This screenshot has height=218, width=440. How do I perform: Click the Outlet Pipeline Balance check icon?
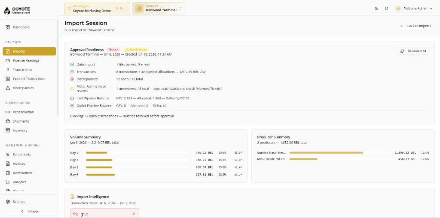[72, 106]
